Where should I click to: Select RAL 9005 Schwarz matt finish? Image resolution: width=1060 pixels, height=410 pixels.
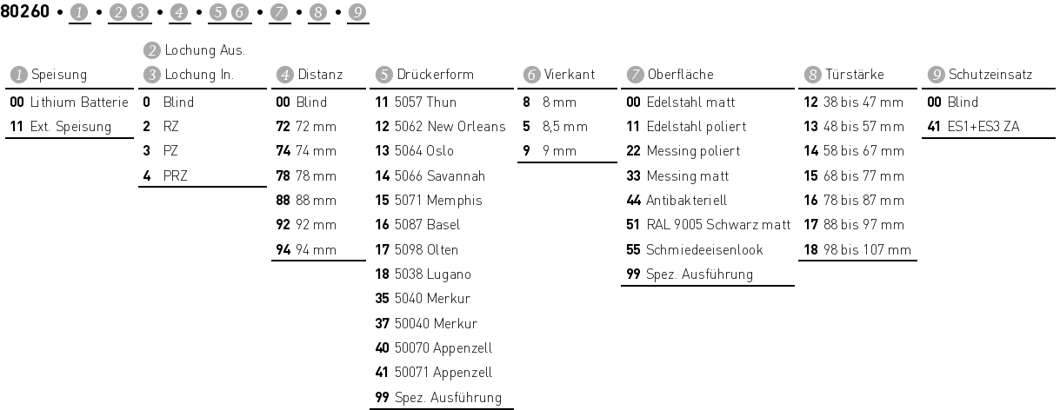pyautogui.click(x=717, y=225)
